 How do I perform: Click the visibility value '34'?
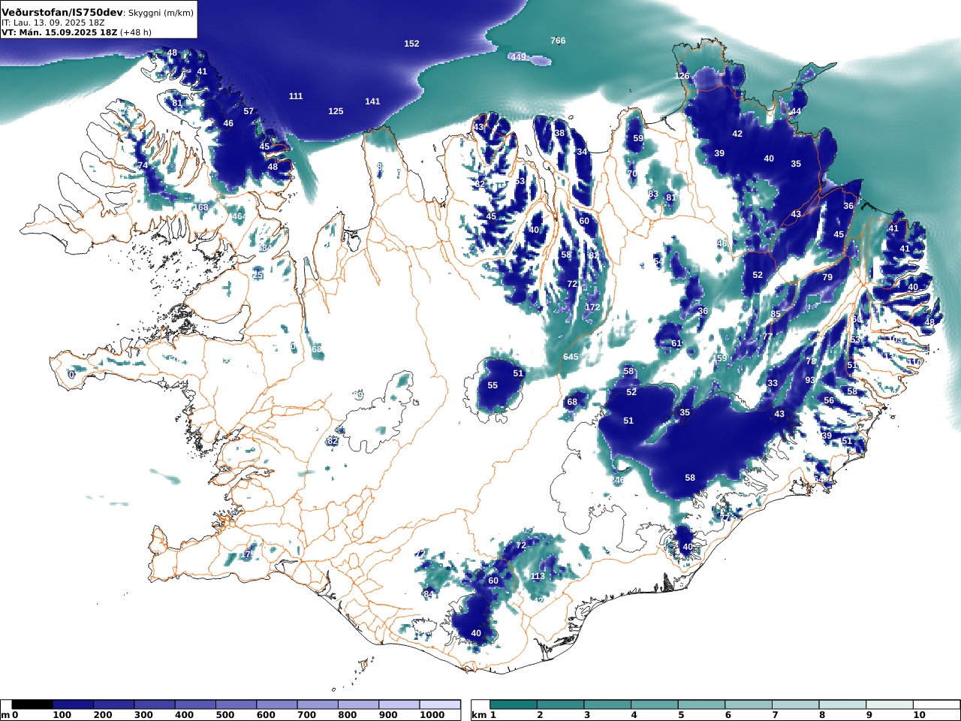pos(582,152)
